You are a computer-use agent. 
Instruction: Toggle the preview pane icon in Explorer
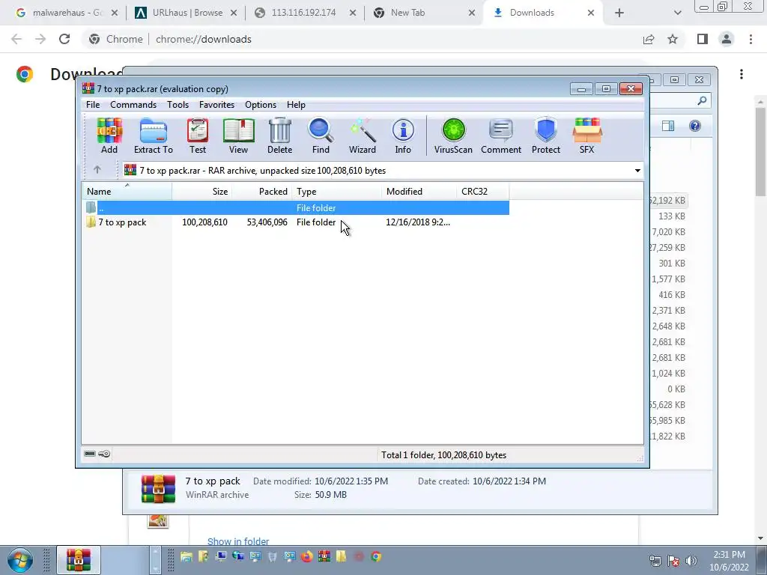point(668,126)
